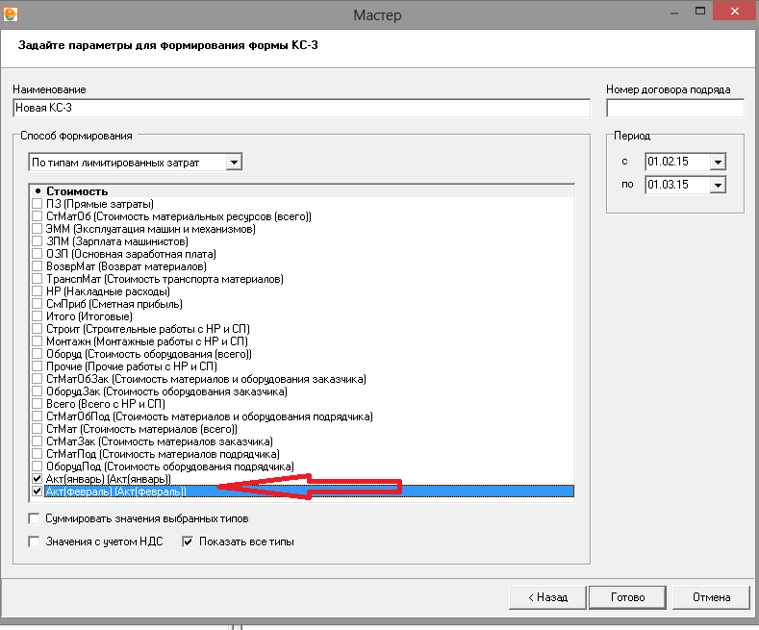Screen dimensions: 759x630
Task: Enable Монтажн (Монтажные работы) checkbox
Action: (38, 341)
